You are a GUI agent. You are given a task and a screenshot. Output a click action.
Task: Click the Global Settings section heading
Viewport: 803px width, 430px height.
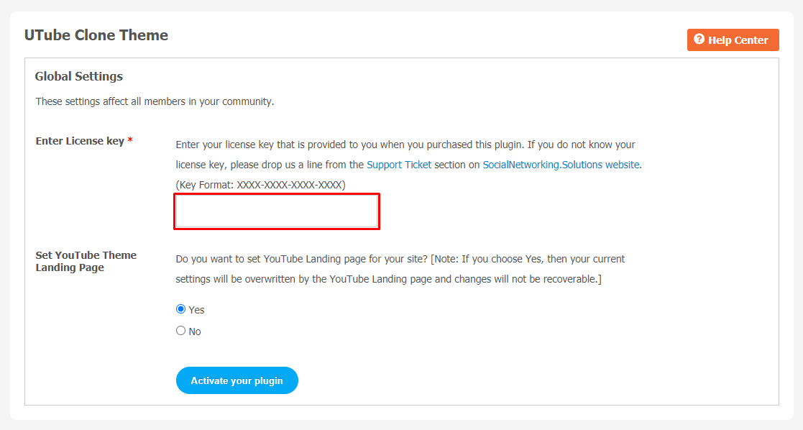coord(79,76)
